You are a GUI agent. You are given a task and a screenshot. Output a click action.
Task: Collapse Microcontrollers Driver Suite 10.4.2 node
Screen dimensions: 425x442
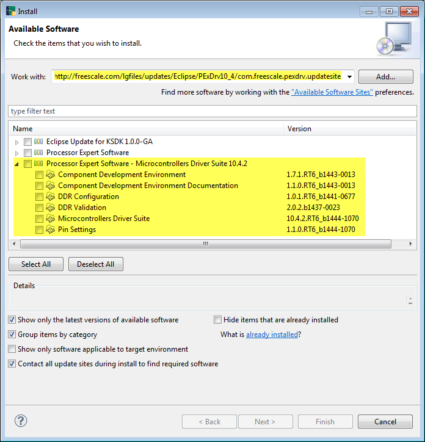point(17,164)
